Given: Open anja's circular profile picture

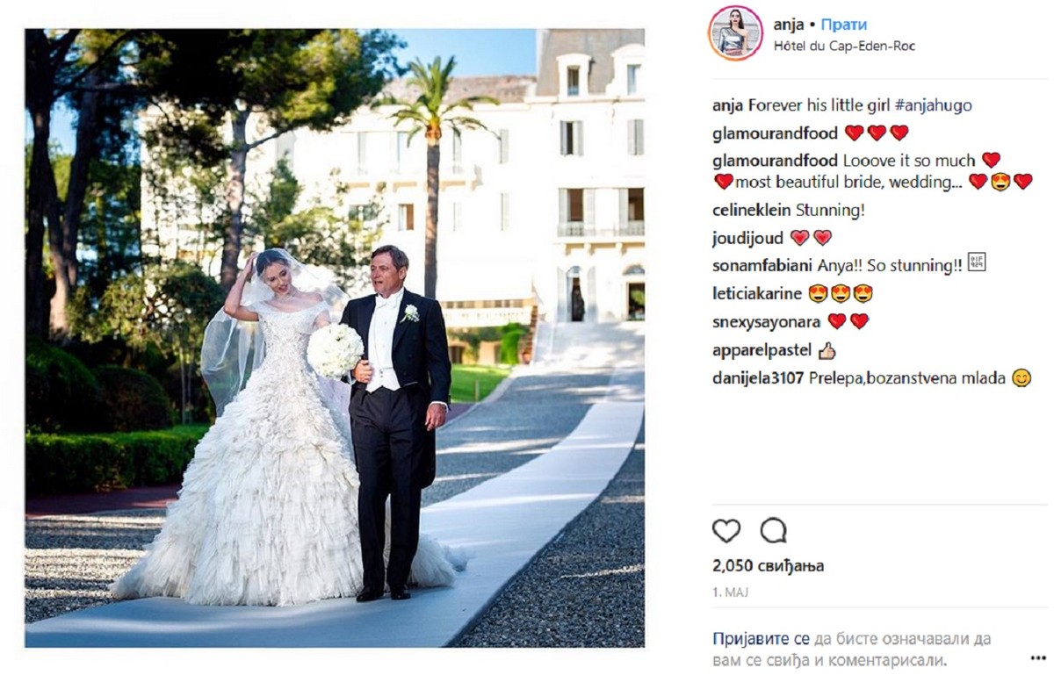Looking at the screenshot, I should [x=737, y=32].
